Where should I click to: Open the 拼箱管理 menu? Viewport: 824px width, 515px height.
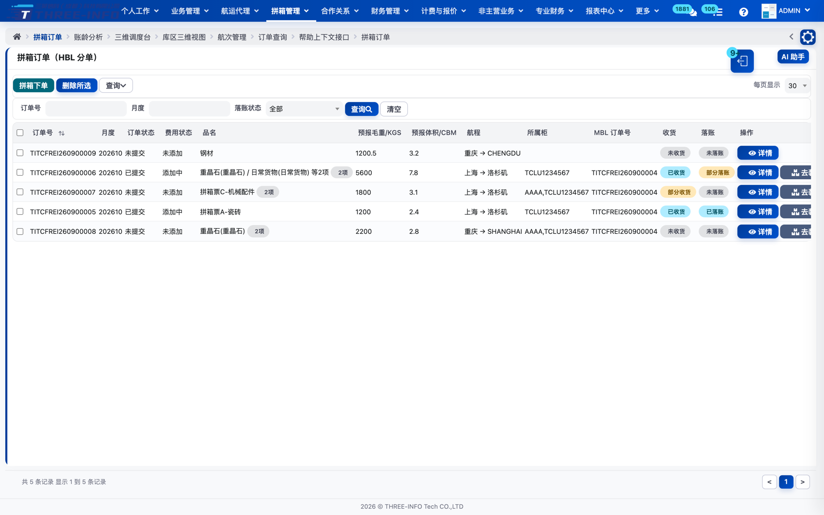click(290, 11)
